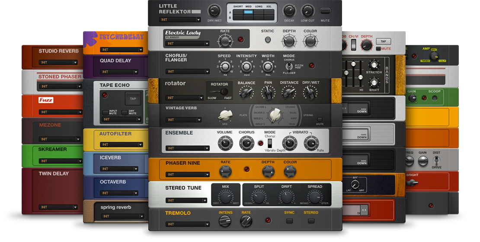Open the Studio Reverb preset dropdown

pos(60,63)
